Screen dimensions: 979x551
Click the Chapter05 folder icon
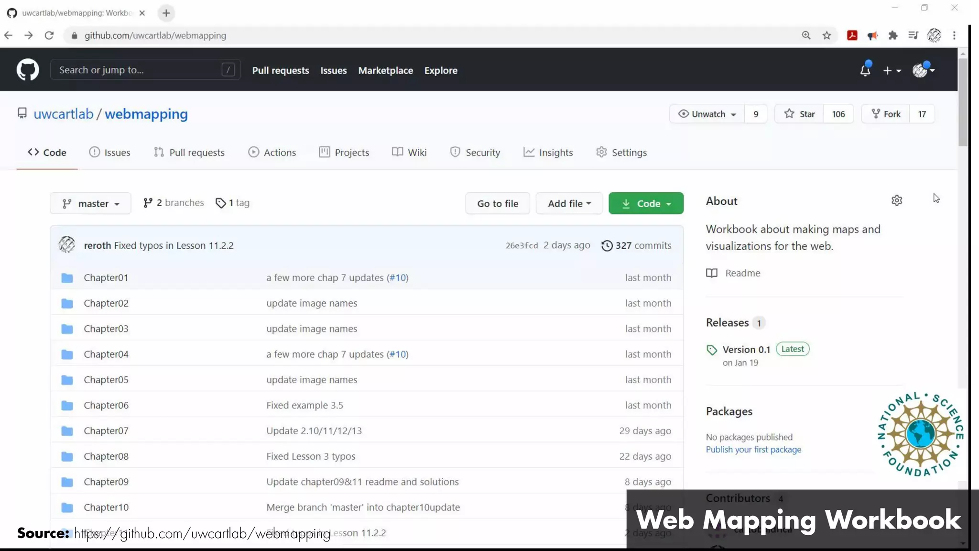click(67, 380)
